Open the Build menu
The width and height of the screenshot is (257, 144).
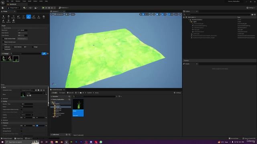[x=29, y=1]
